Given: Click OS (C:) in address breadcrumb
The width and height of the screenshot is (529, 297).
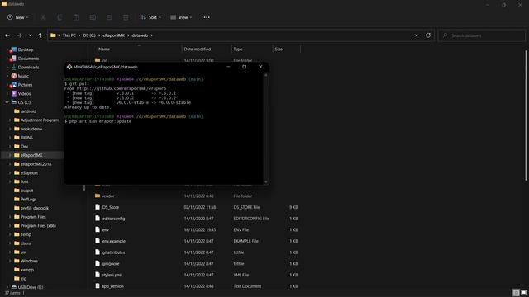Looking at the screenshot, I should tap(89, 35).
